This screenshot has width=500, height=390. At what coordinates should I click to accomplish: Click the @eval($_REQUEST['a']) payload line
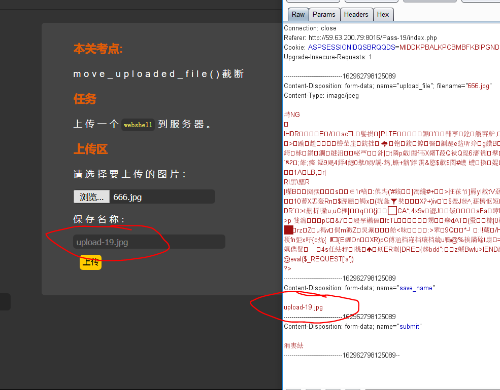[x=319, y=259]
